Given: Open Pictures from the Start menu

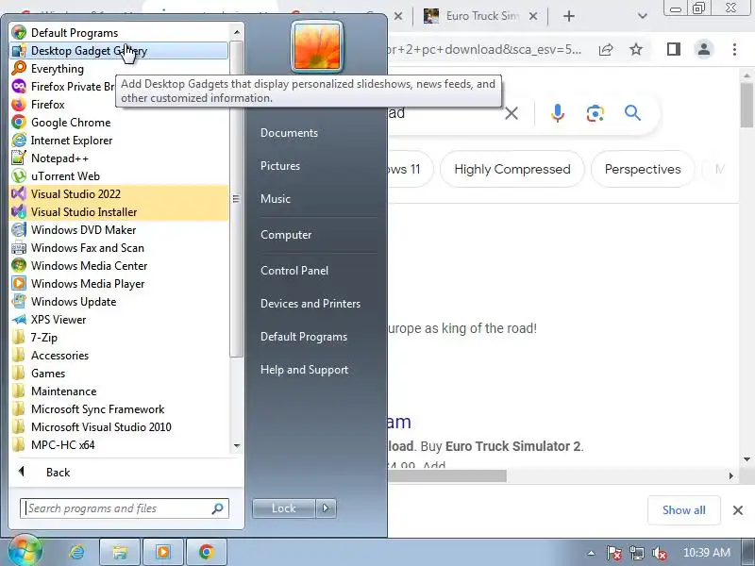Looking at the screenshot, I should [x=280, y=166].
